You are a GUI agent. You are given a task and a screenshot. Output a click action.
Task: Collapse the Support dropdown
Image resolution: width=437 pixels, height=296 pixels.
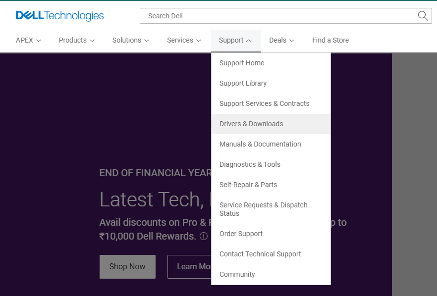[x=236, y=40]
